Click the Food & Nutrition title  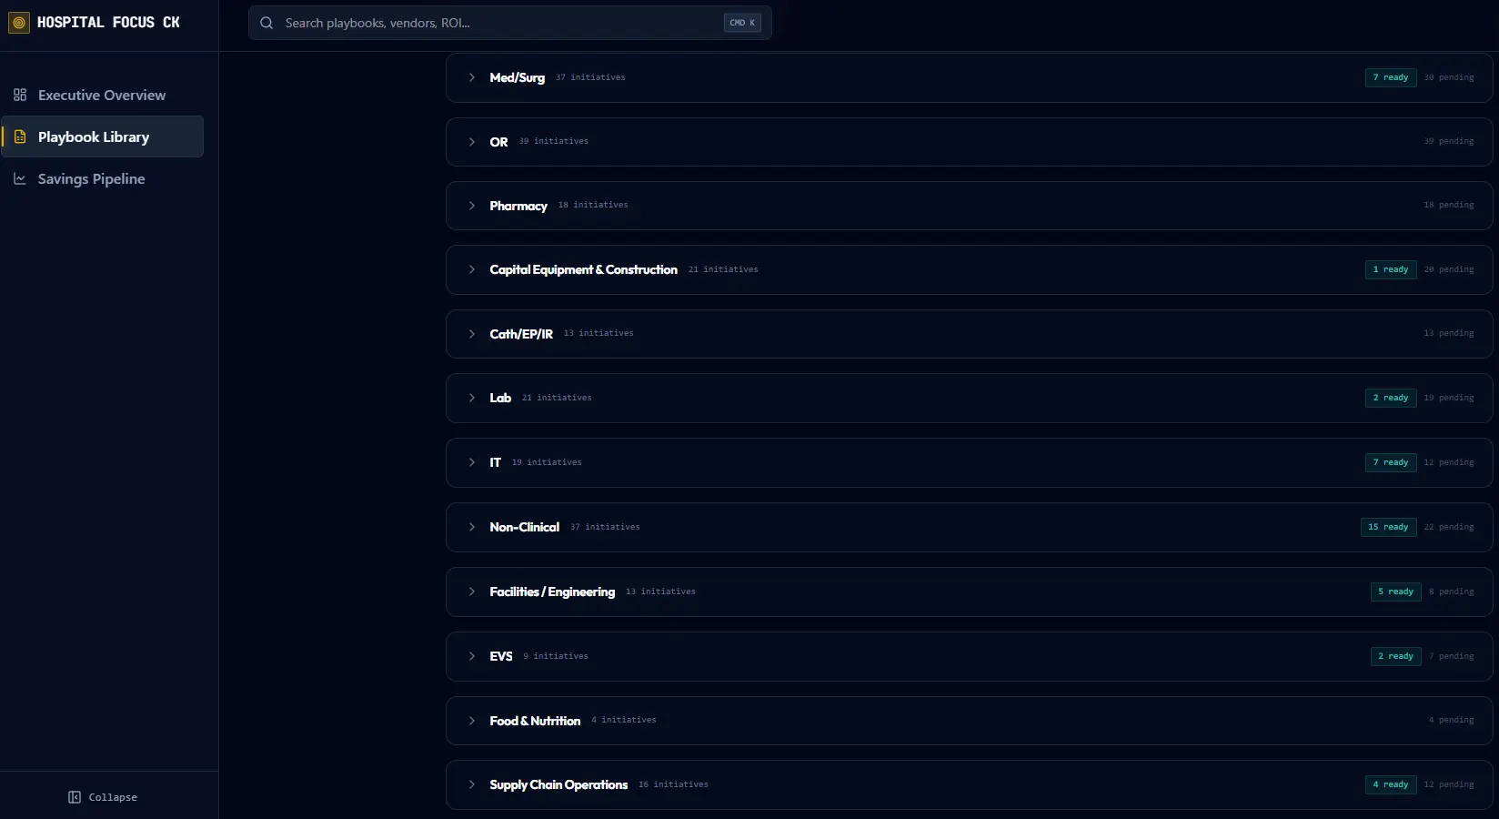click(535, 721)
